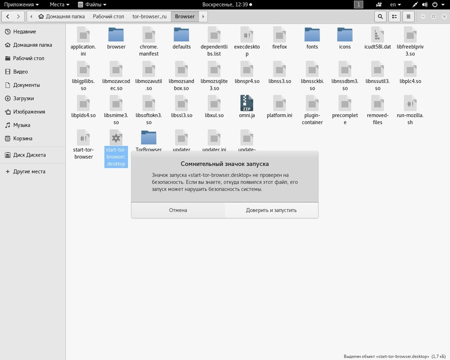
Task: Open 'Домашняя папка' in the sidebar
Action: pos(33,45)
